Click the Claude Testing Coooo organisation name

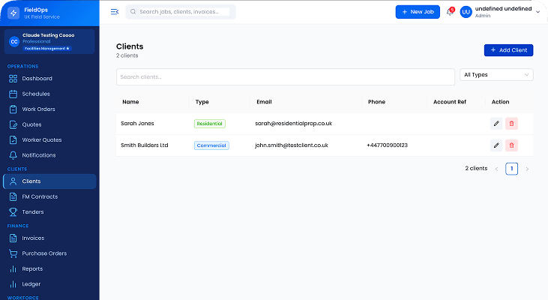[x=49, y=35]
